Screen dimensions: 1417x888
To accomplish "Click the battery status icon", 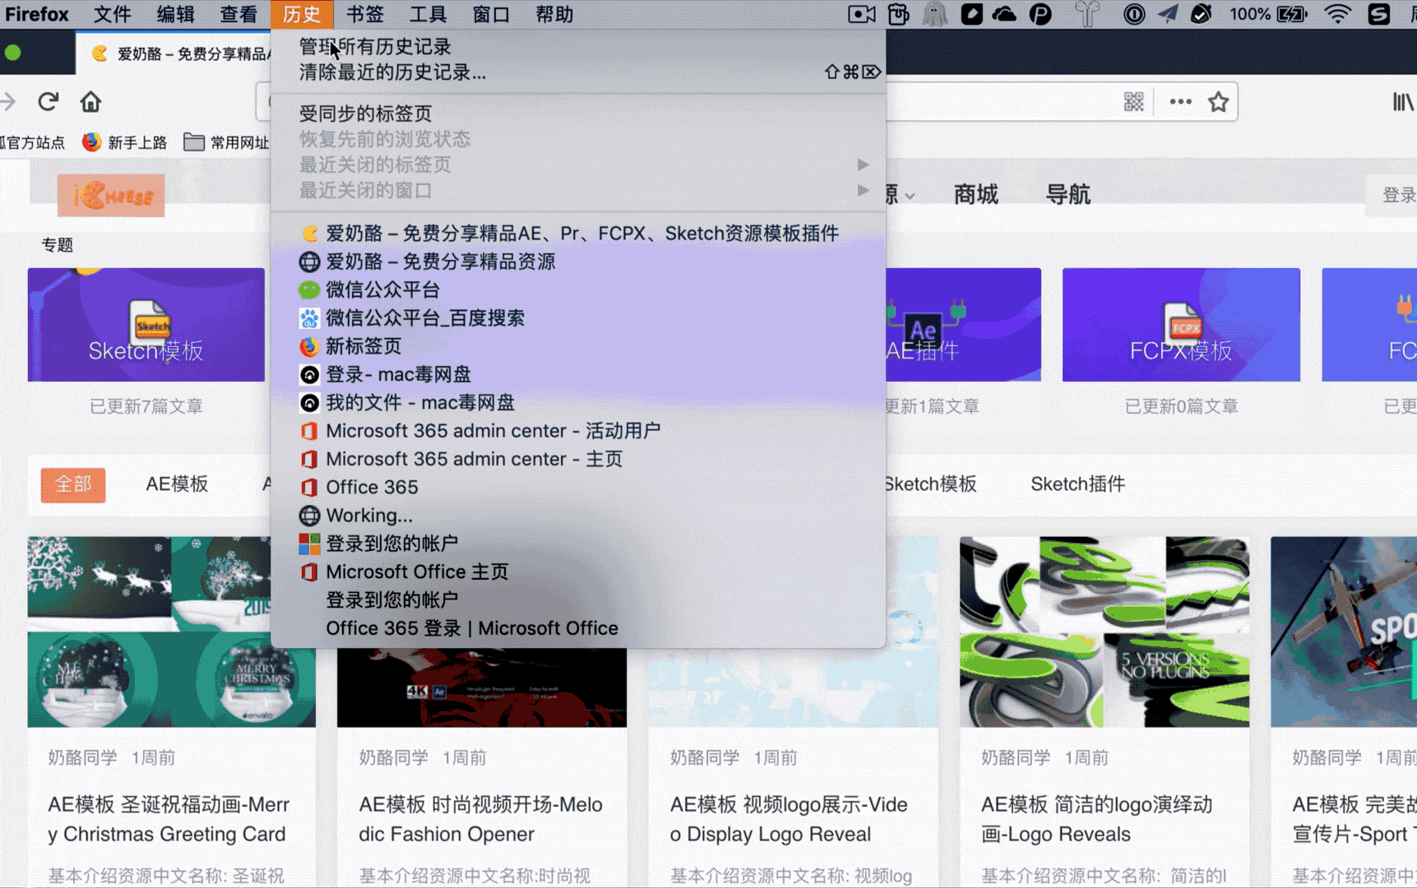I will [1292, 14].
